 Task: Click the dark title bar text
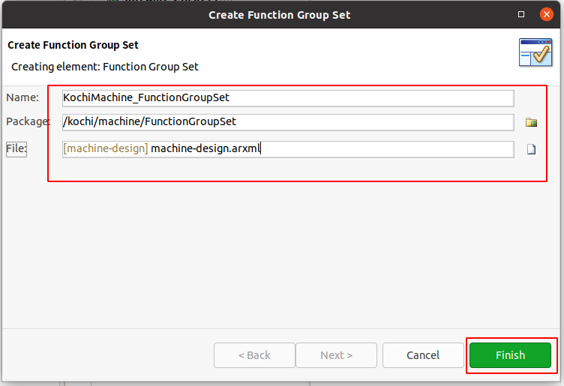tap(280, 15)
